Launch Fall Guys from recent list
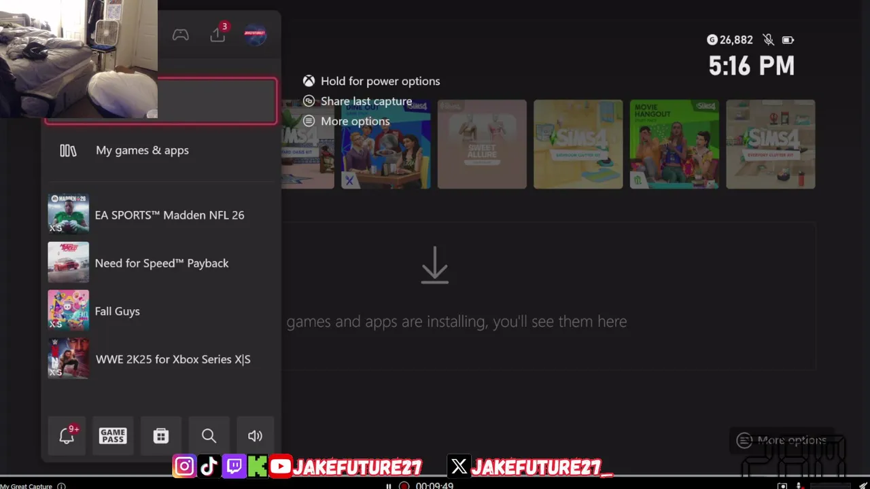Image resolution: width=870 pixels, height=489 pixels. [x=161, y=311]
